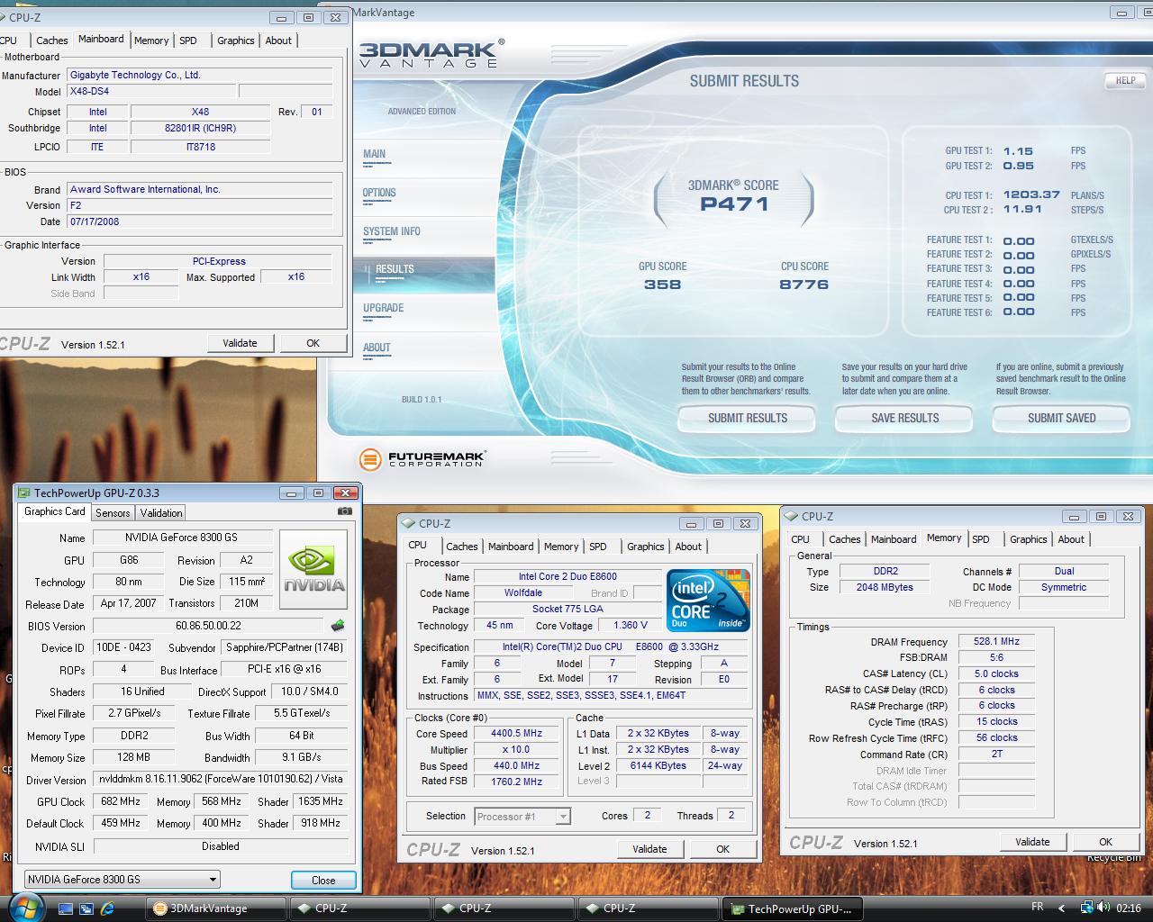This screenshot has height=922, width=1153.
Task: Open the Windows Start orb
Action: [x=24, y=908]
